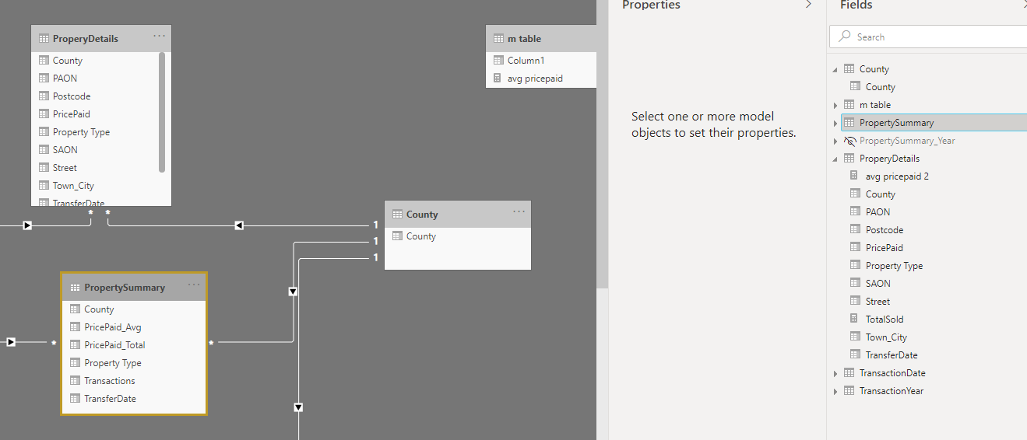Click the Properties pane title
This screenshot has height=440, width=1027.
[651, 5]
